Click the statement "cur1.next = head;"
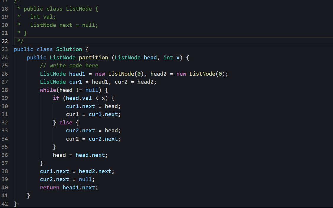Viewport: 333px width, 208px height. click(93, 106)
